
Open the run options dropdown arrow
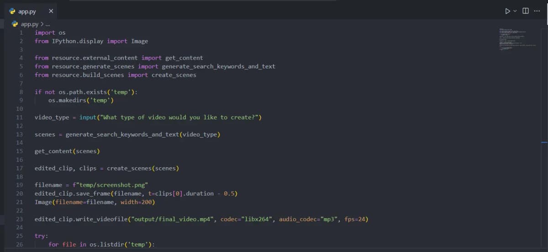[x=515, y=11]
